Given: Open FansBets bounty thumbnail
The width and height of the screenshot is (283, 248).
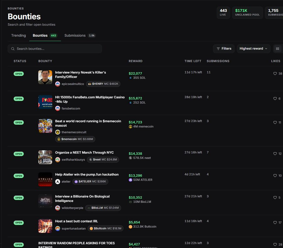Looking at the screenshot, I should click(x=45, y=102).
